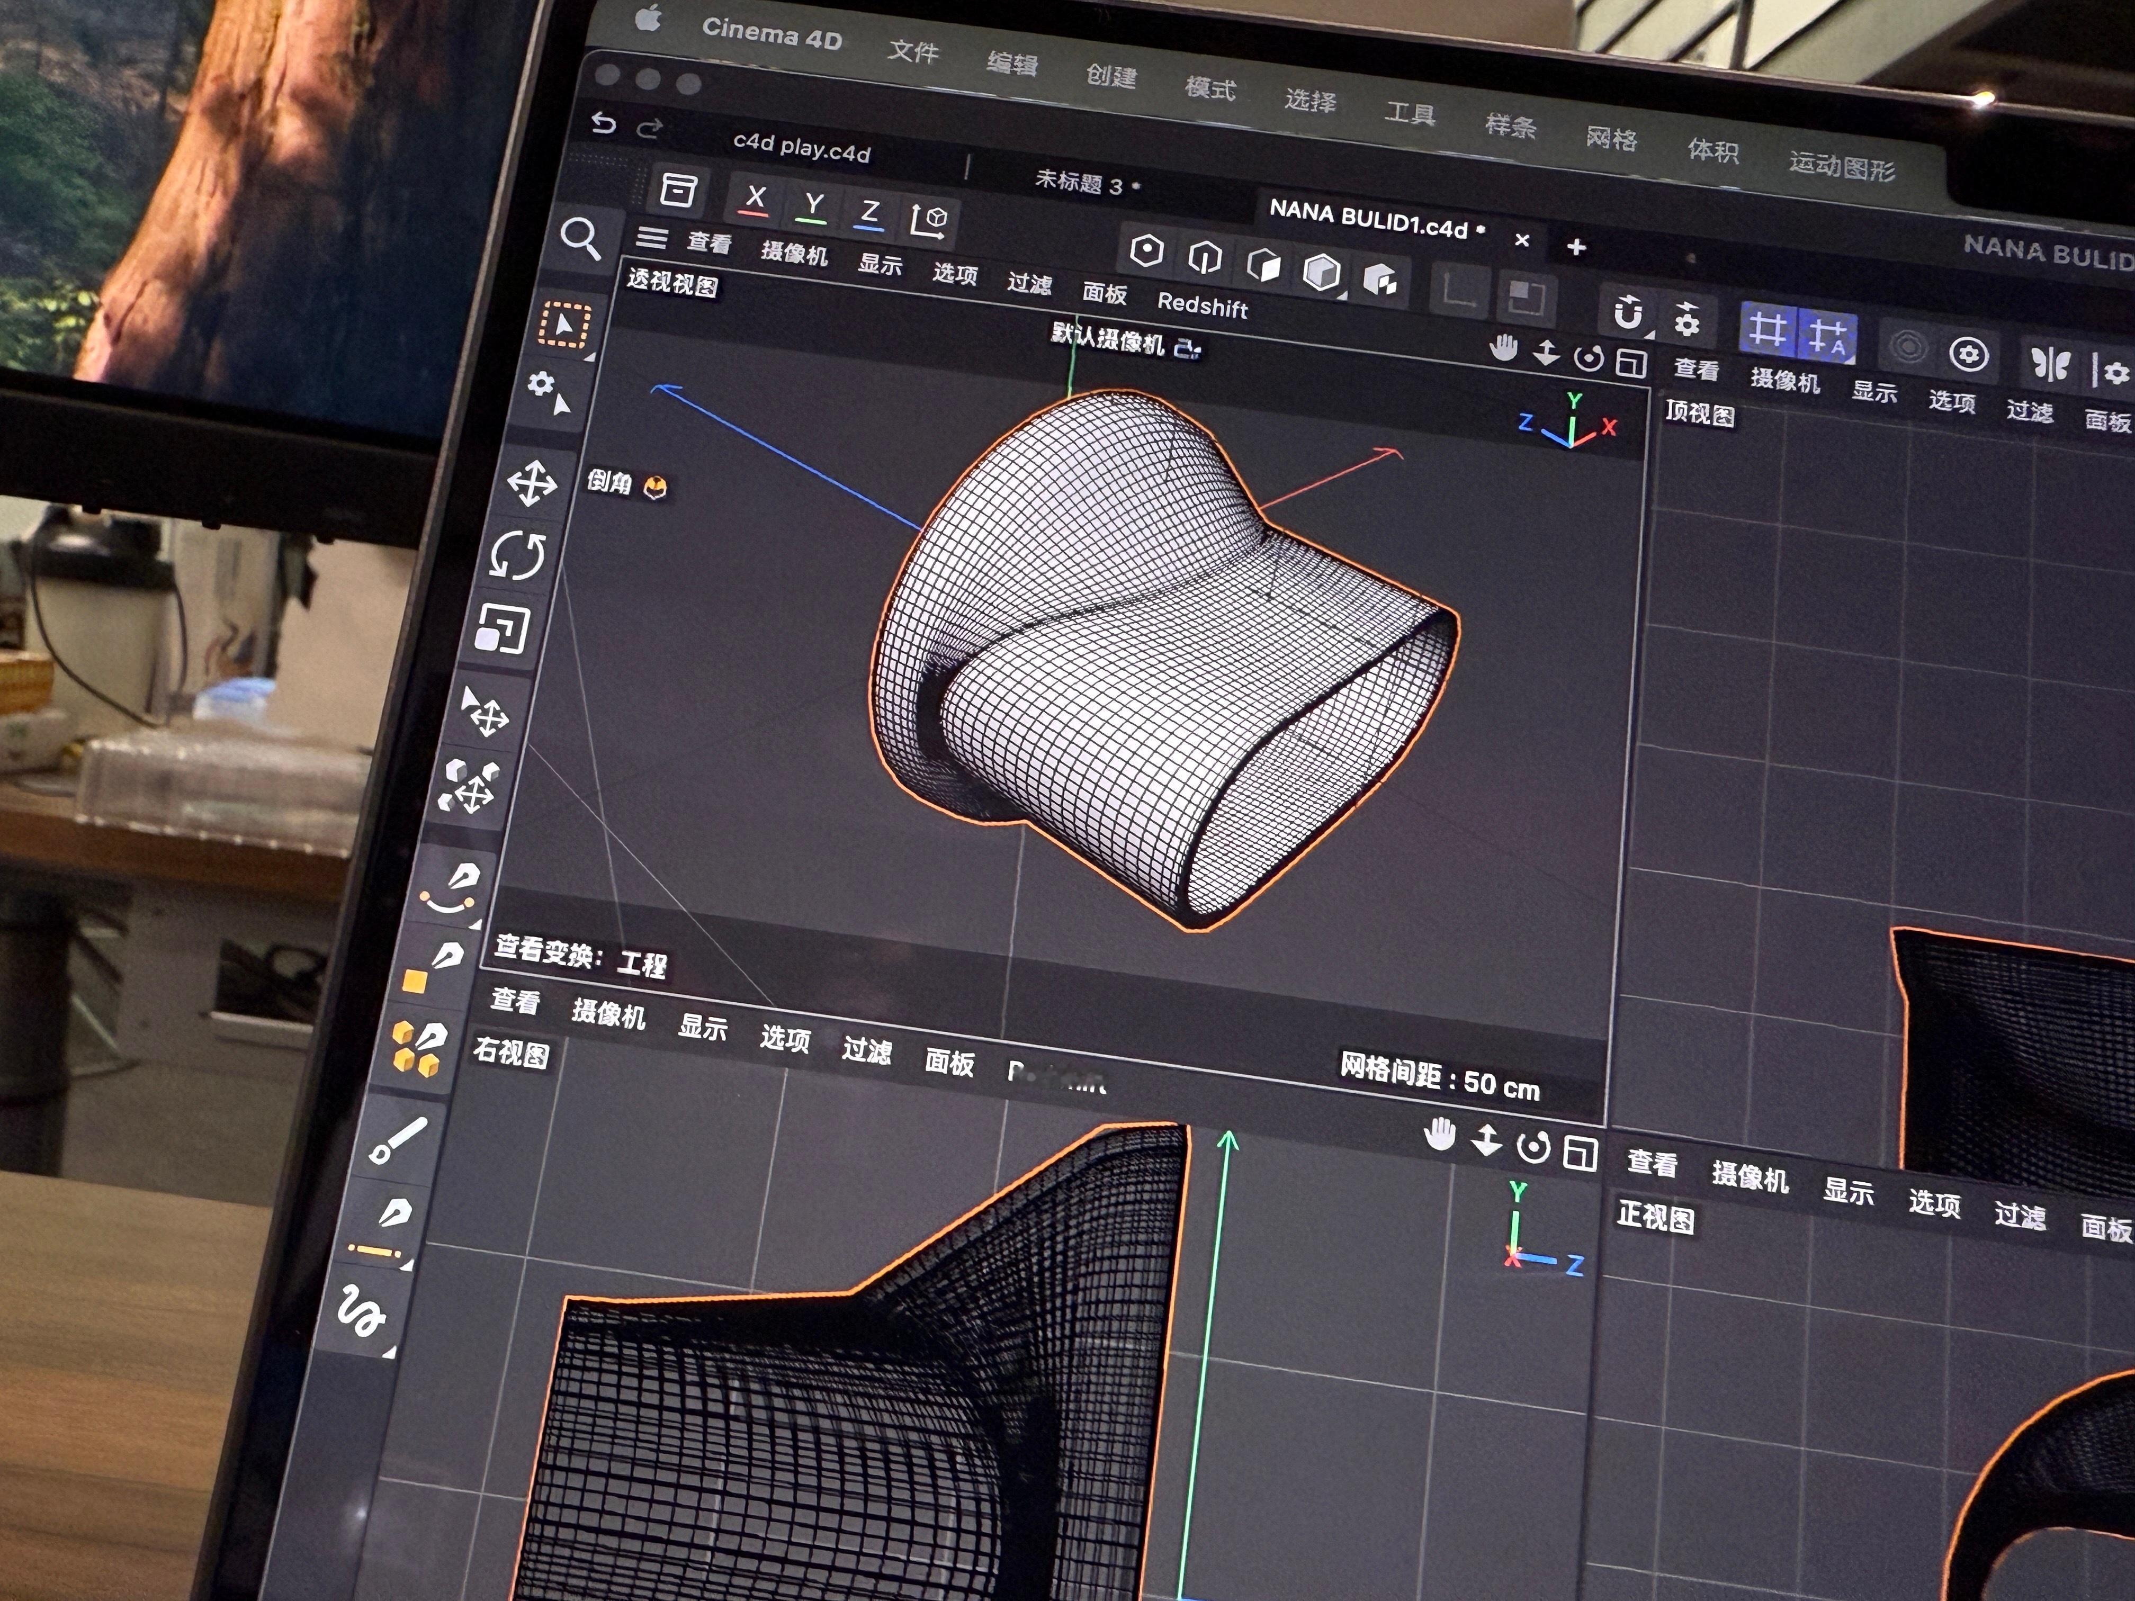2135x1601 pixels.
Task: Open soft selection settings round gear
Action: pyautogui.click(x=1969, y=355)
